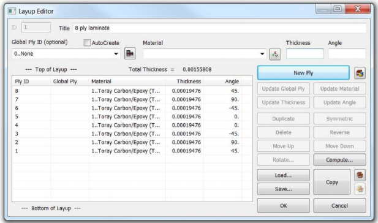The height and width of the screenshot is (223, 378).
Task: Click the 0. angle cell of ply 5
Action: 222,116
